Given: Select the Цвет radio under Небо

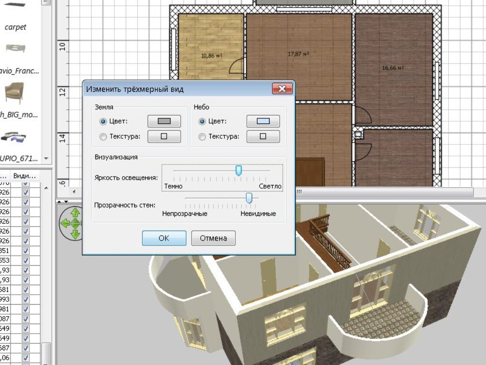Looking at the screenshot, I should (202, 121).
